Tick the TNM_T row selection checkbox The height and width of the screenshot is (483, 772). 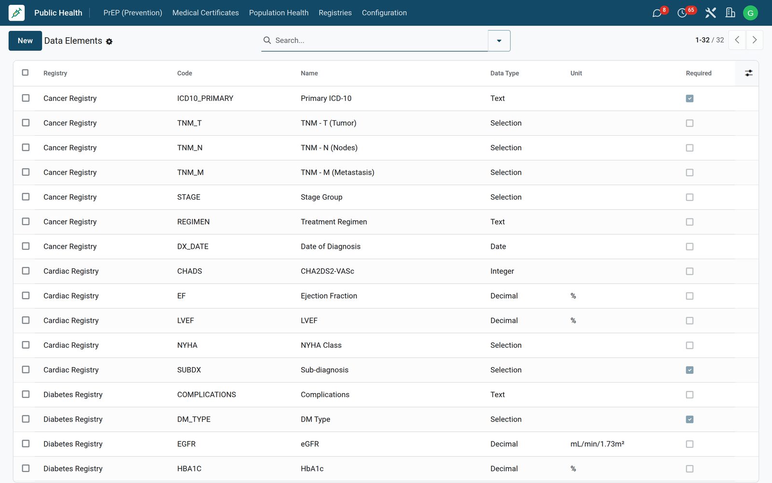tap(26, 123)
